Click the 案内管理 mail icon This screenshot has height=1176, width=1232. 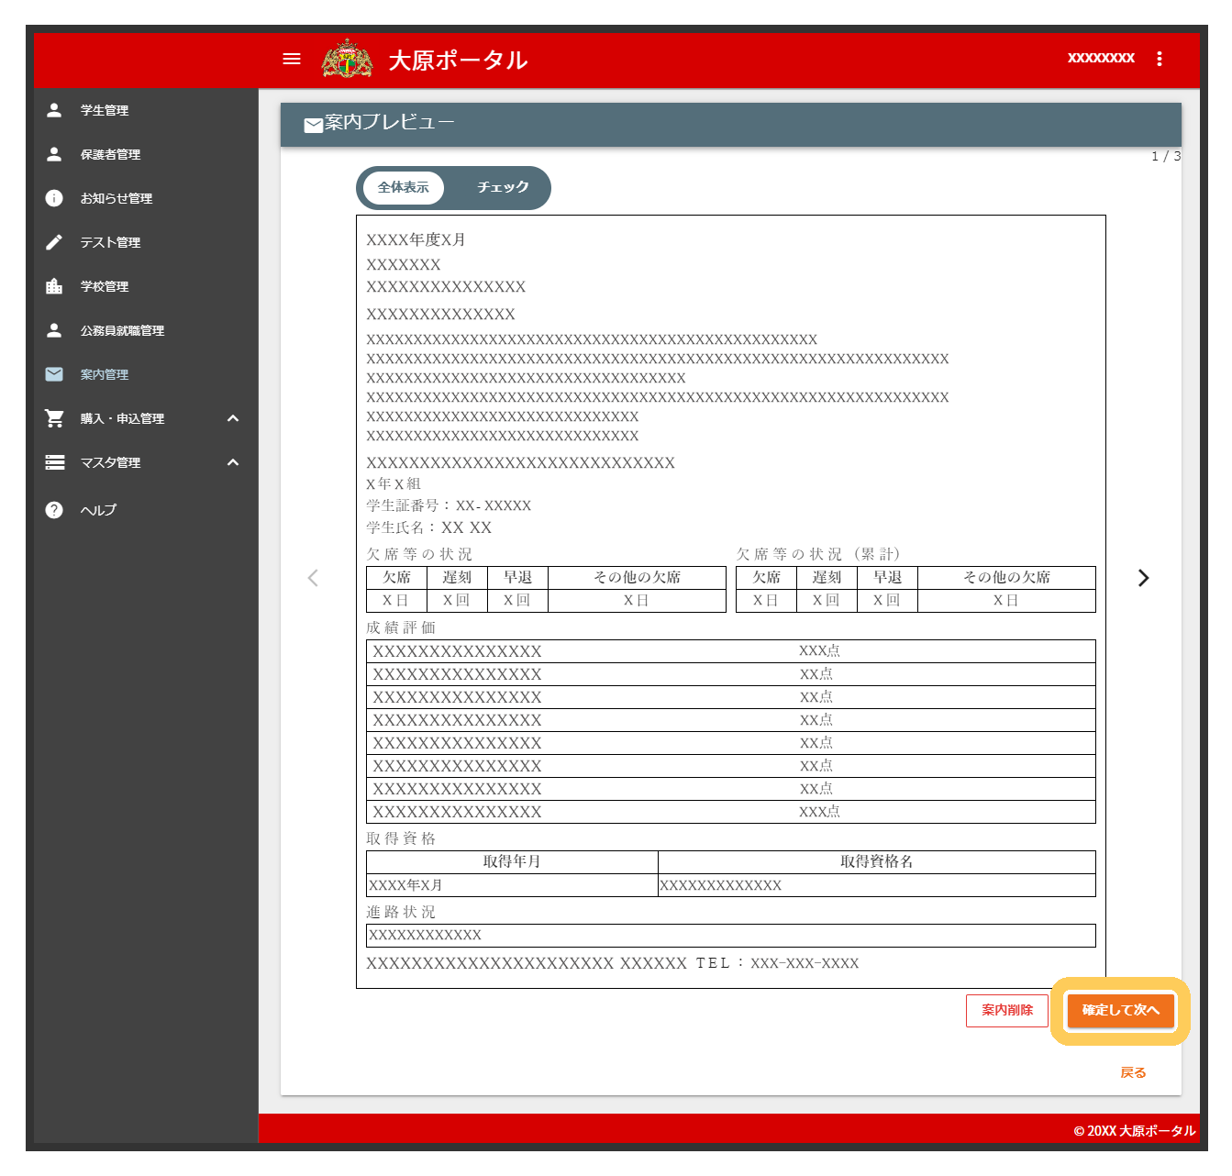(x=54, y=374)
